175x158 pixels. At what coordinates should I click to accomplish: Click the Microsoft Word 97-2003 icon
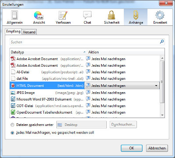[x=13, y=99]
